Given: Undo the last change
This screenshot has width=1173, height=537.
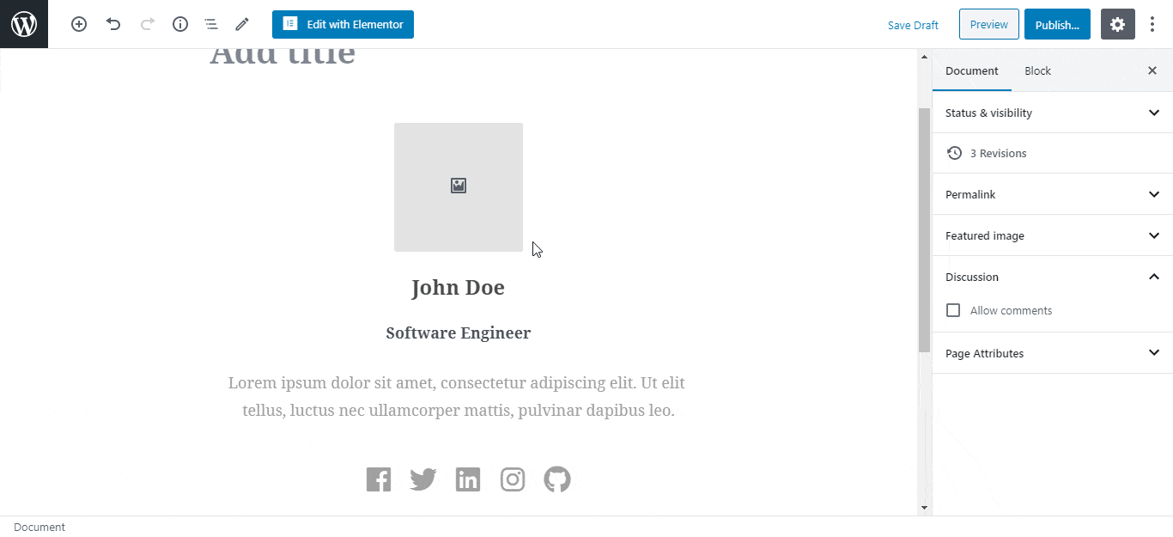Looking at the screenshot, I should click(x=113, y=24).
